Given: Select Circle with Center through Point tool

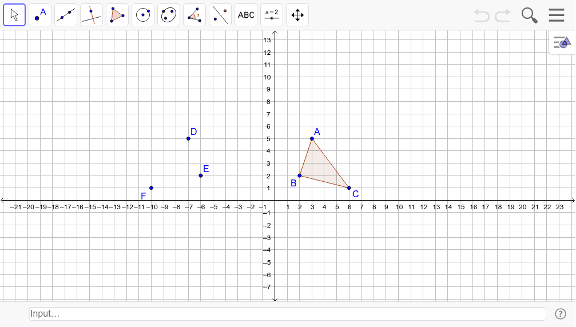Looking at the screenshot, I should (143, 15).
